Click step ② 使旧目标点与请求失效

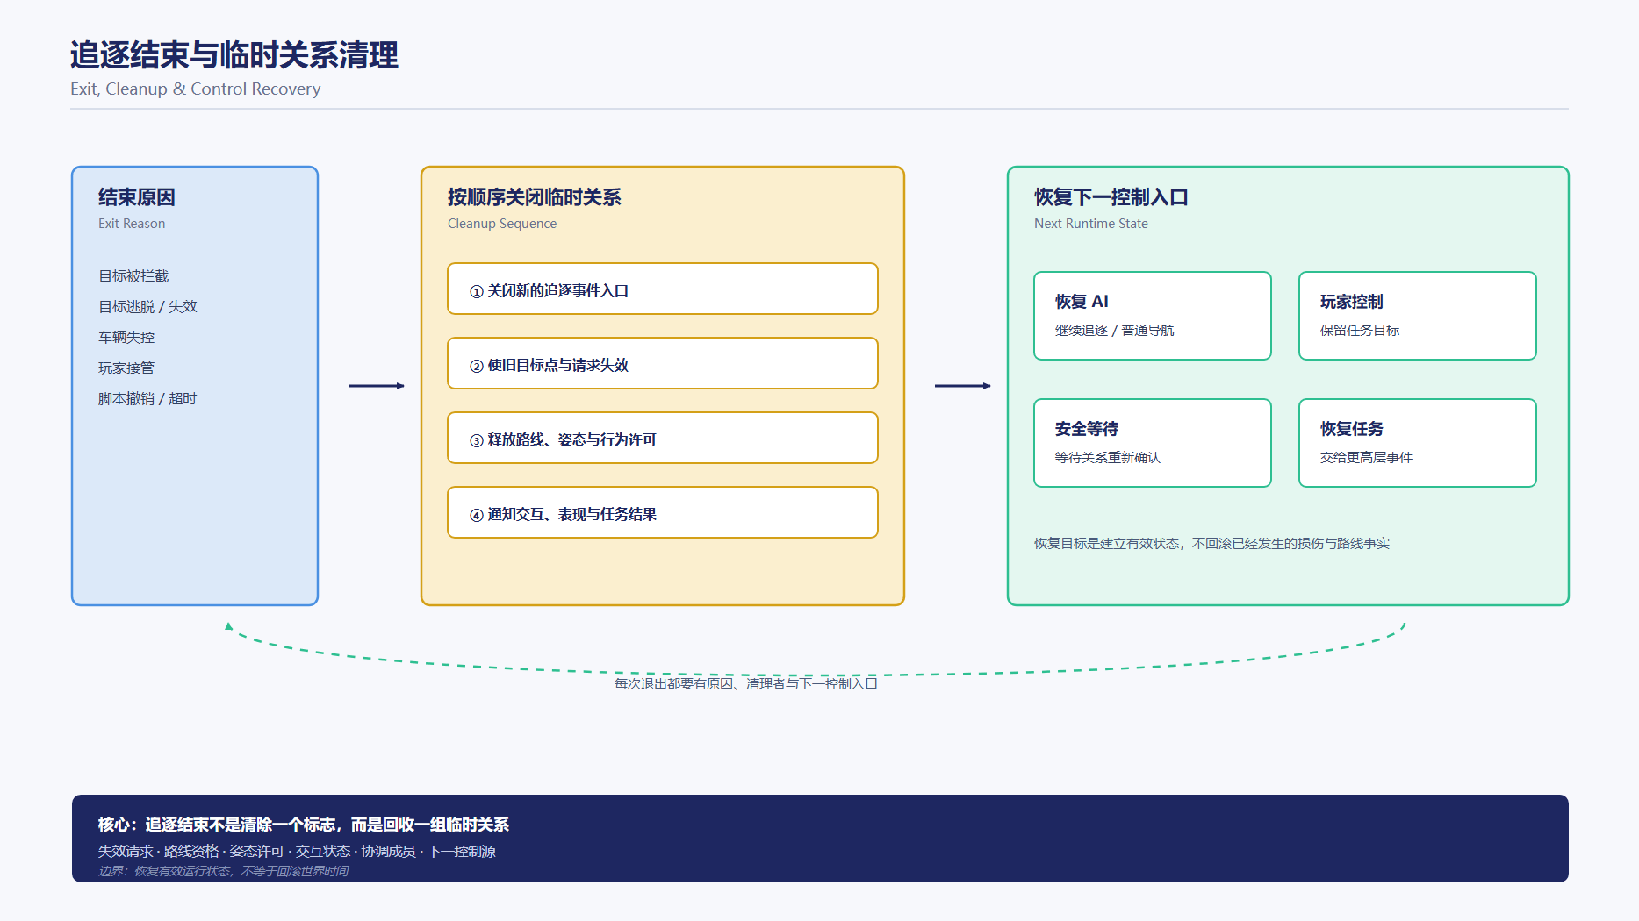[x=663, y=363]
